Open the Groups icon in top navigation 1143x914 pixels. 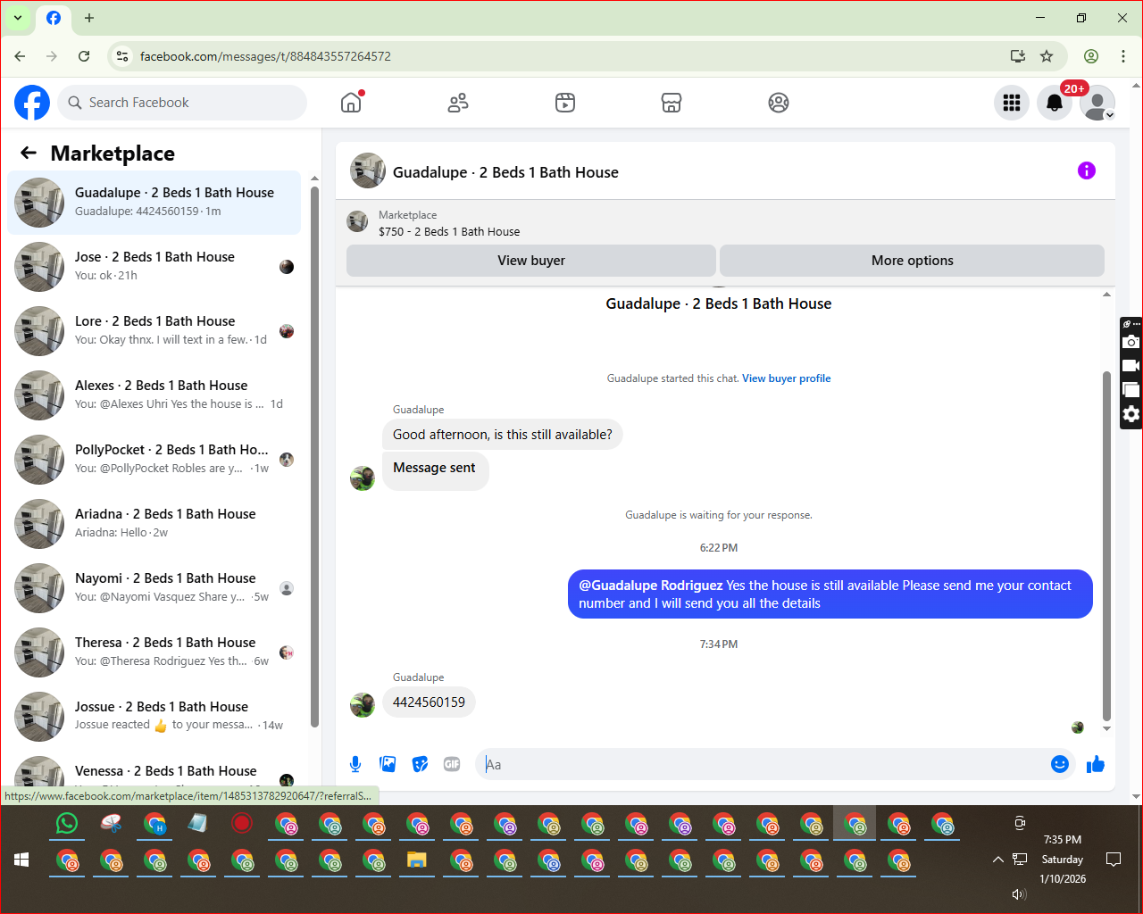click(x=779, y=103)
